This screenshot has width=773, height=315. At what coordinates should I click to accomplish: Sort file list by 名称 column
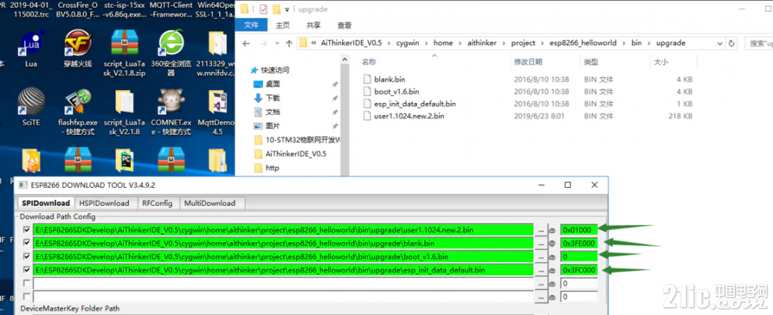tap(369, 62)
